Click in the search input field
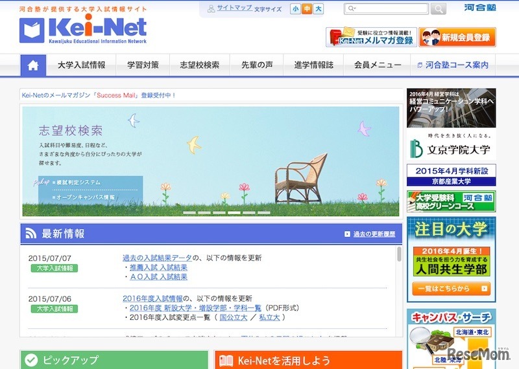The width and height of the screenshot is (519, 369). point(386,8)
